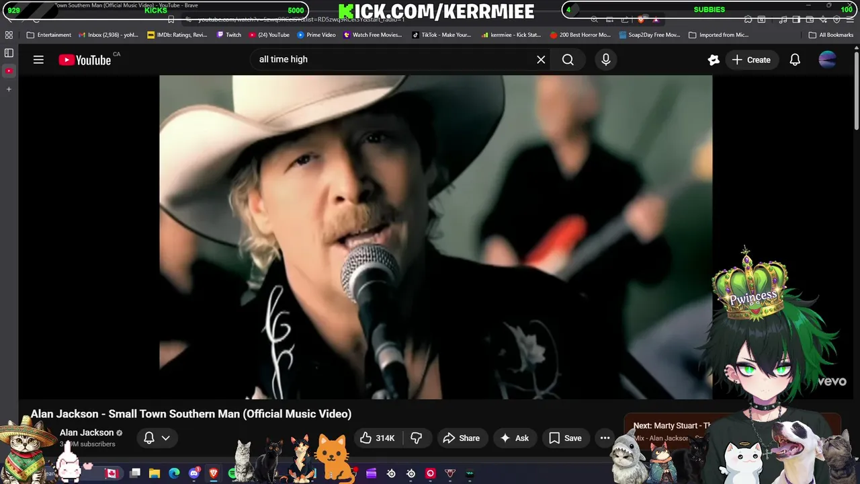Open the YouTube guide hamburger menu
This screenshot has width=860, height=484.
[x=38, y=60]
